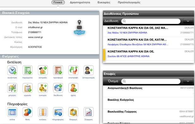Screen dimensions: 195x124
Task: Select address row ending ΚΑΤ/Μ...
Action: [149, 42]
